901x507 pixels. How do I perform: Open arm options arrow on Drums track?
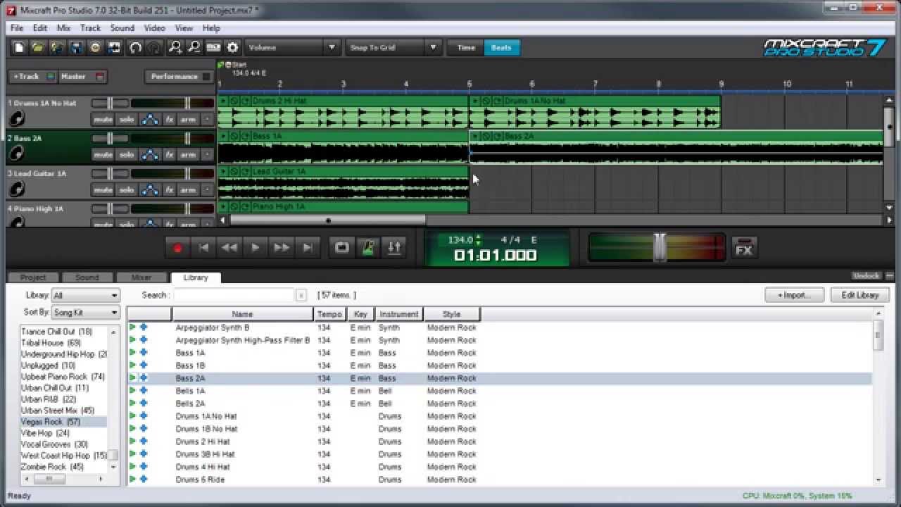click(x=206, y=119)
